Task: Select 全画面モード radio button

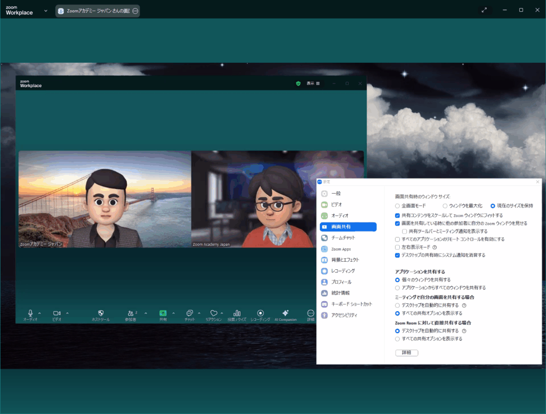Action: coord(397,206)
